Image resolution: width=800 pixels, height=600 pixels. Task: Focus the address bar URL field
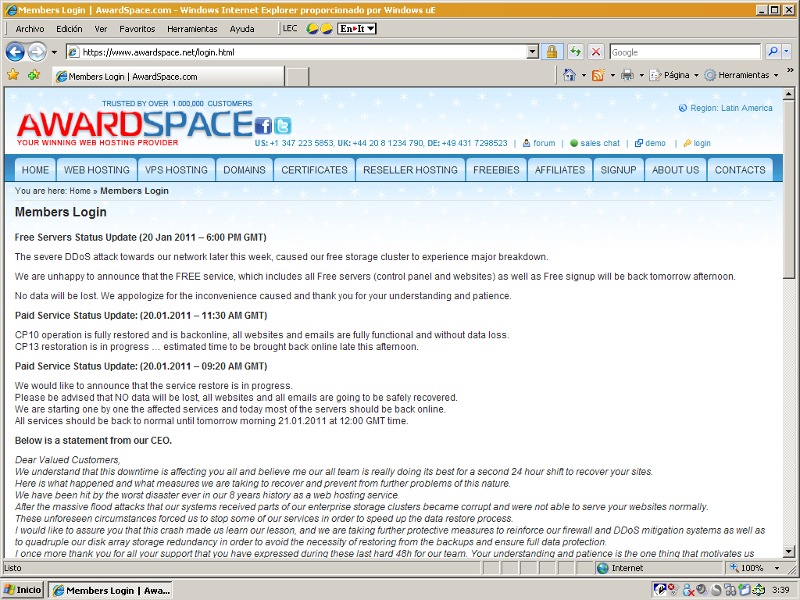[302, 52]
